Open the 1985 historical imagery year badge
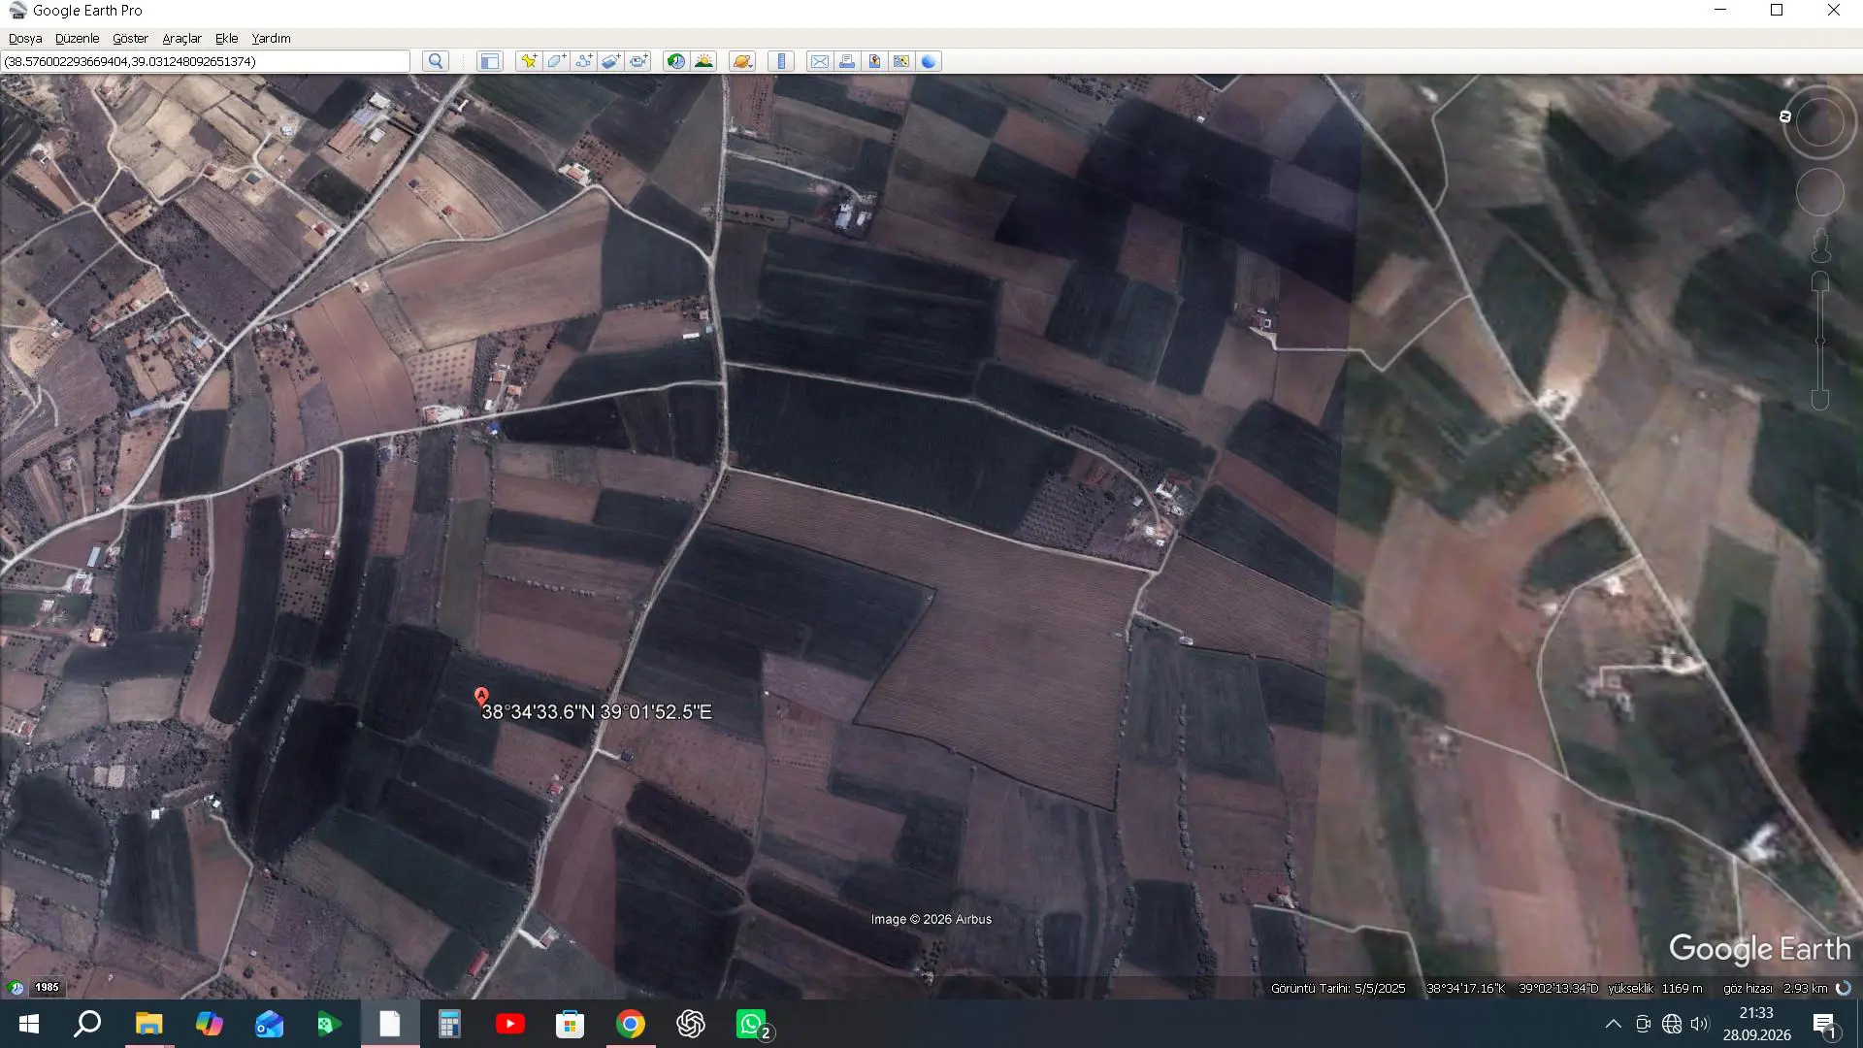 (x=47, y=988)
